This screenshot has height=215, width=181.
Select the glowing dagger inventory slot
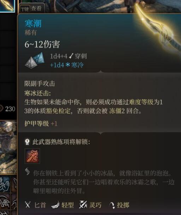(7, 6)
